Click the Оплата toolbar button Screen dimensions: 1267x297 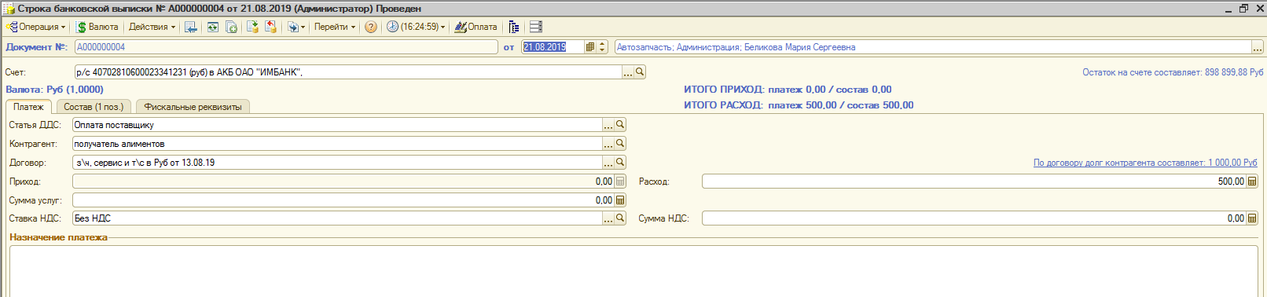(476, 27)
